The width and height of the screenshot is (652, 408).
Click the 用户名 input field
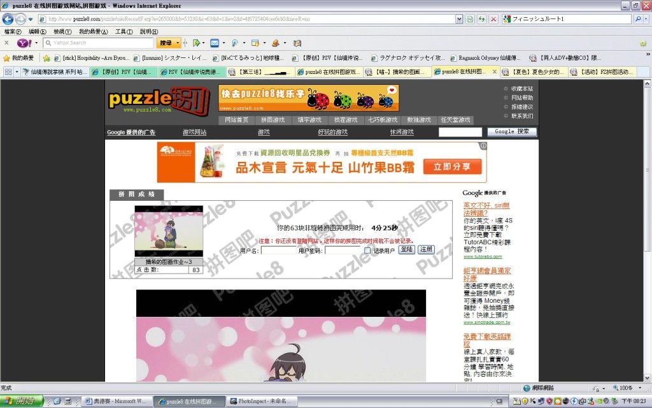(279, 251)
